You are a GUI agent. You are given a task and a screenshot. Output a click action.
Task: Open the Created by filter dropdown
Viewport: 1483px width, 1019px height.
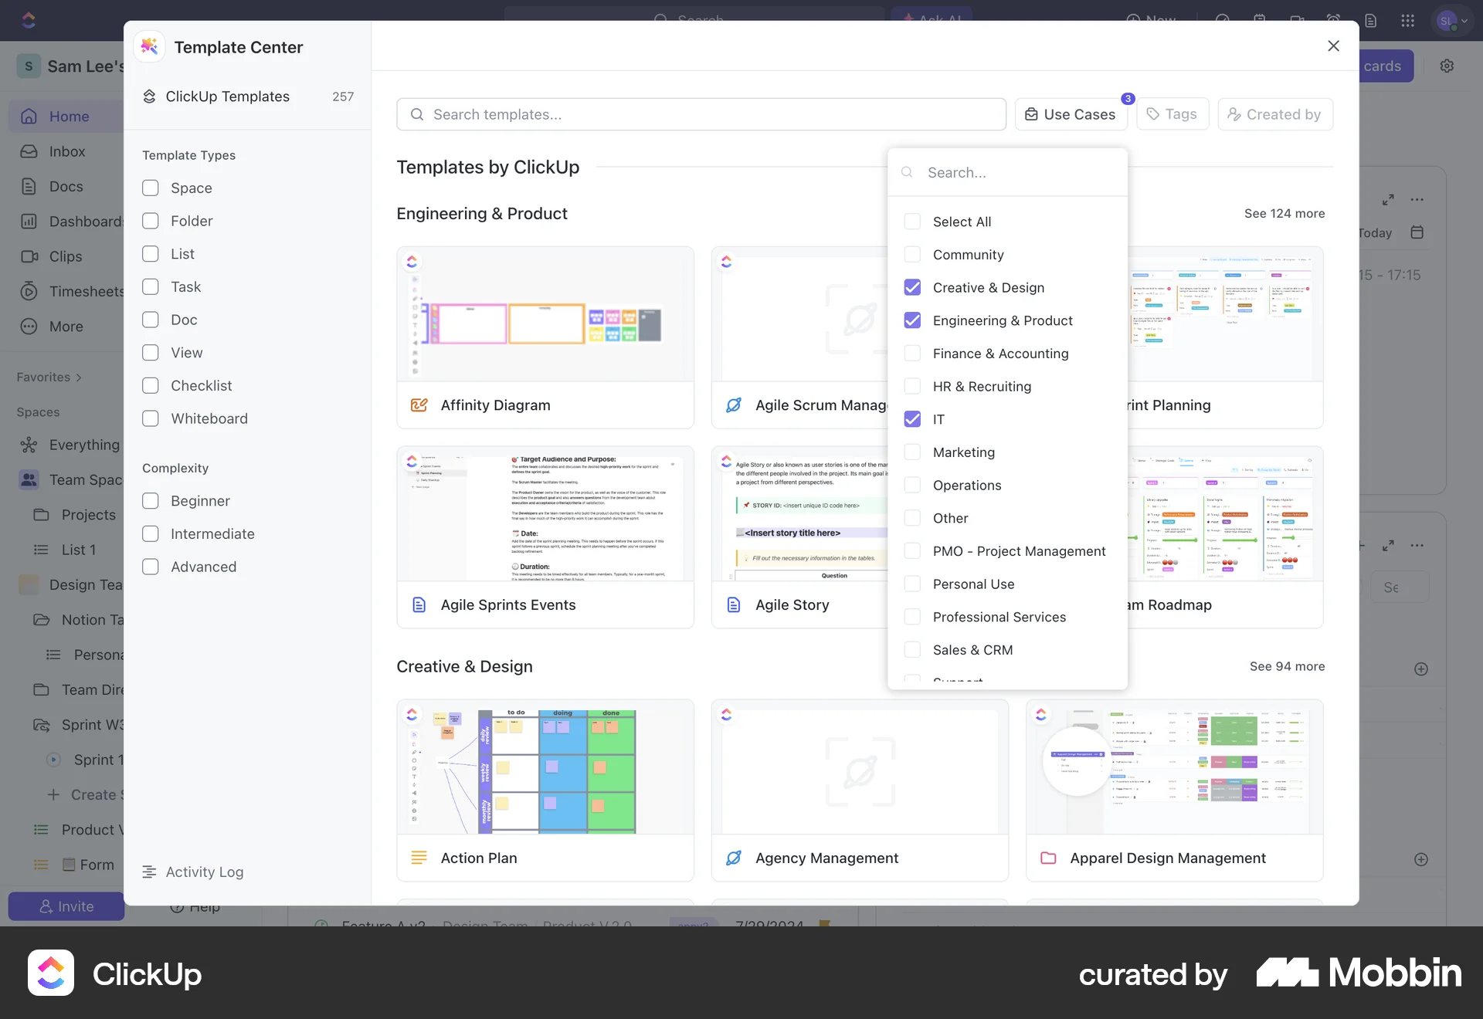[1274, 114]
